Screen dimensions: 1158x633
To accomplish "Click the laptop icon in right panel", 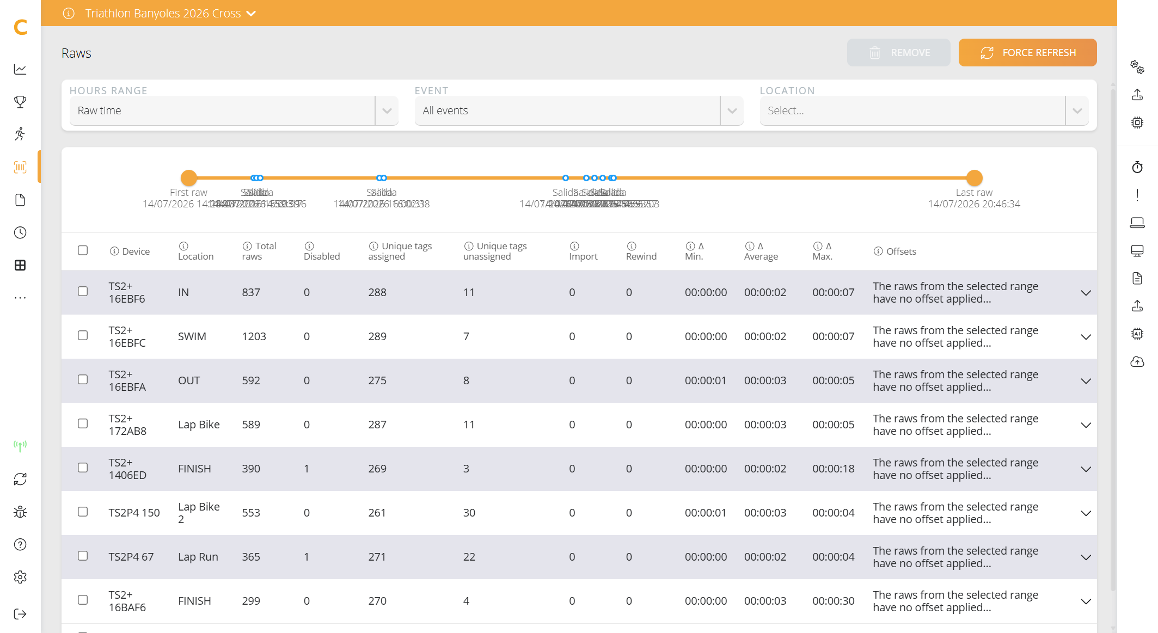I will pyautogui.click(x=1137, y=223).
